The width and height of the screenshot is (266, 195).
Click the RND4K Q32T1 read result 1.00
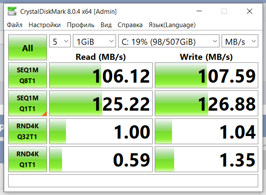pos(101,131)
